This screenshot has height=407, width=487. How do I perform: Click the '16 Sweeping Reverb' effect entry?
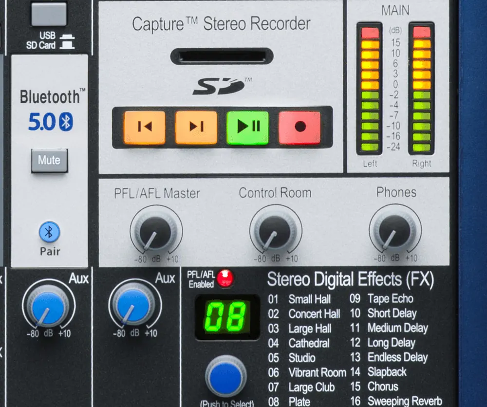(x=396, y=401)
